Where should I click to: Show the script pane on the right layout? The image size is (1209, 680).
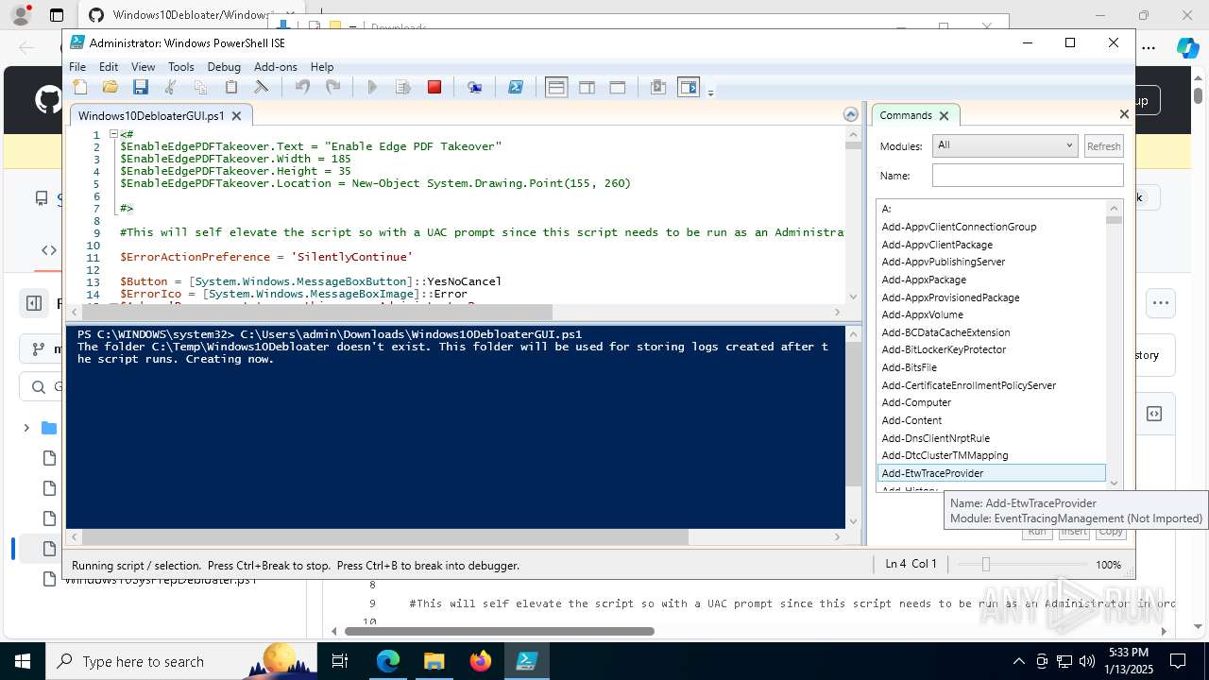[587, 87]
